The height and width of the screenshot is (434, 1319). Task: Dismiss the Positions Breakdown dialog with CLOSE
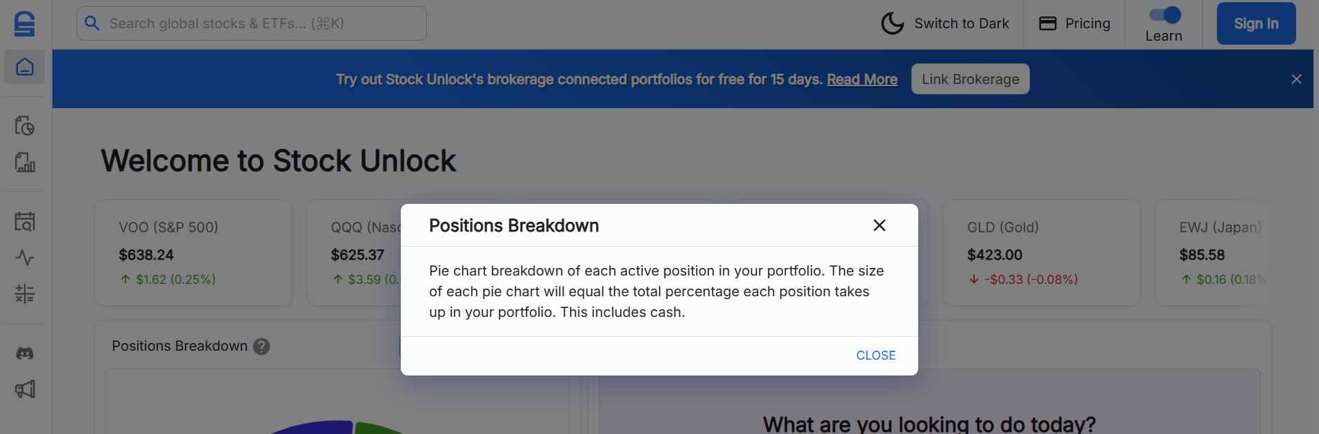point(875,355)
